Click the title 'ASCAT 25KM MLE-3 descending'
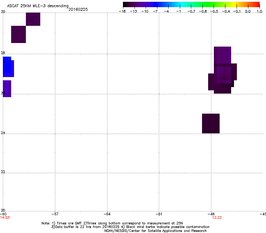The width and height of the screenshot is (266, 233). coord(38,6)
